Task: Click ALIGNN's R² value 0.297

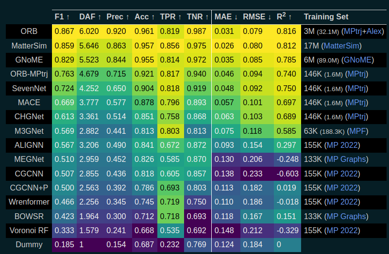Action: click(x=287, y=145)
